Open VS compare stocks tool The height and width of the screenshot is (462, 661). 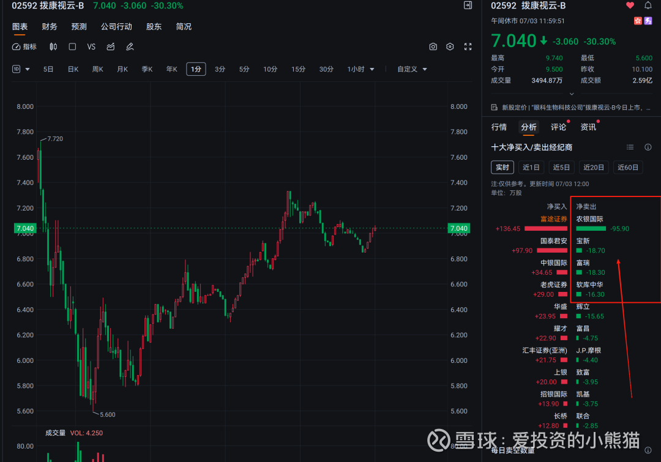[91, 47]
